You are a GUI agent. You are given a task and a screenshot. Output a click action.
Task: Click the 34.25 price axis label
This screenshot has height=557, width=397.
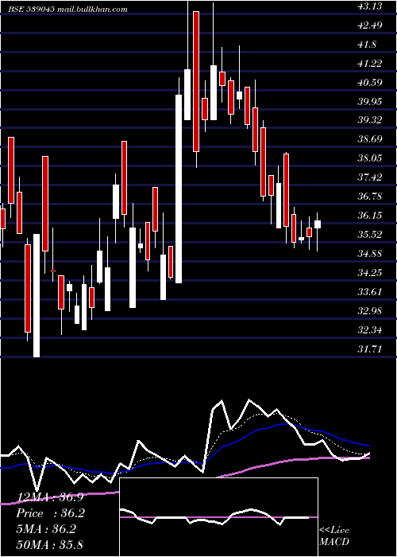pyautogui.click(x=371, y=273)
